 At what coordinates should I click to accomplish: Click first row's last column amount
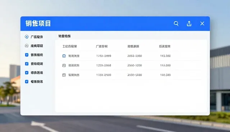[165, 56]
